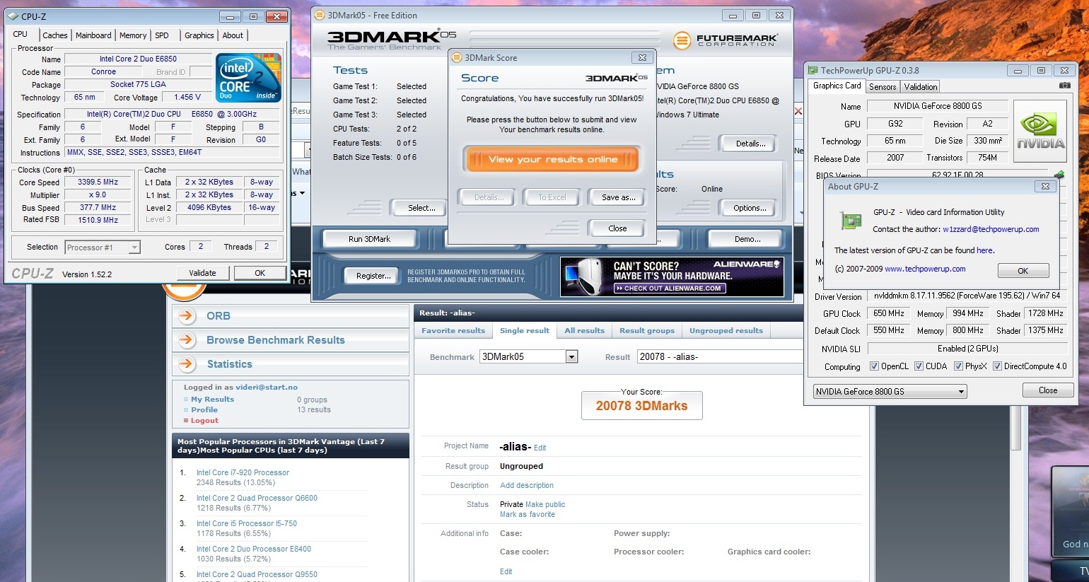Click Close in the 3DMark Score dialog
1089x582 pixels.
617,228
